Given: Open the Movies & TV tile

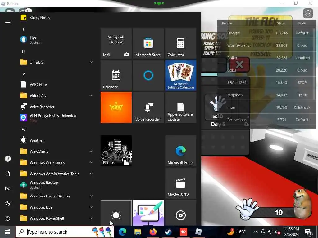Looking at the screenshot, I should (x=181, y=183).
